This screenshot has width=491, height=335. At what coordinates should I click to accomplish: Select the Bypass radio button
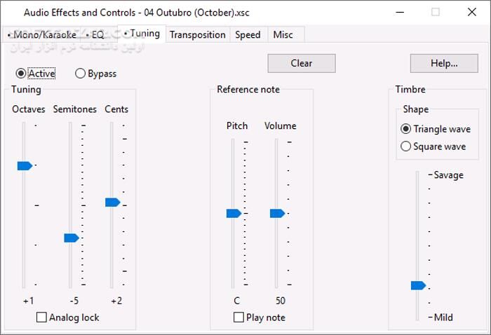[81, 74]
